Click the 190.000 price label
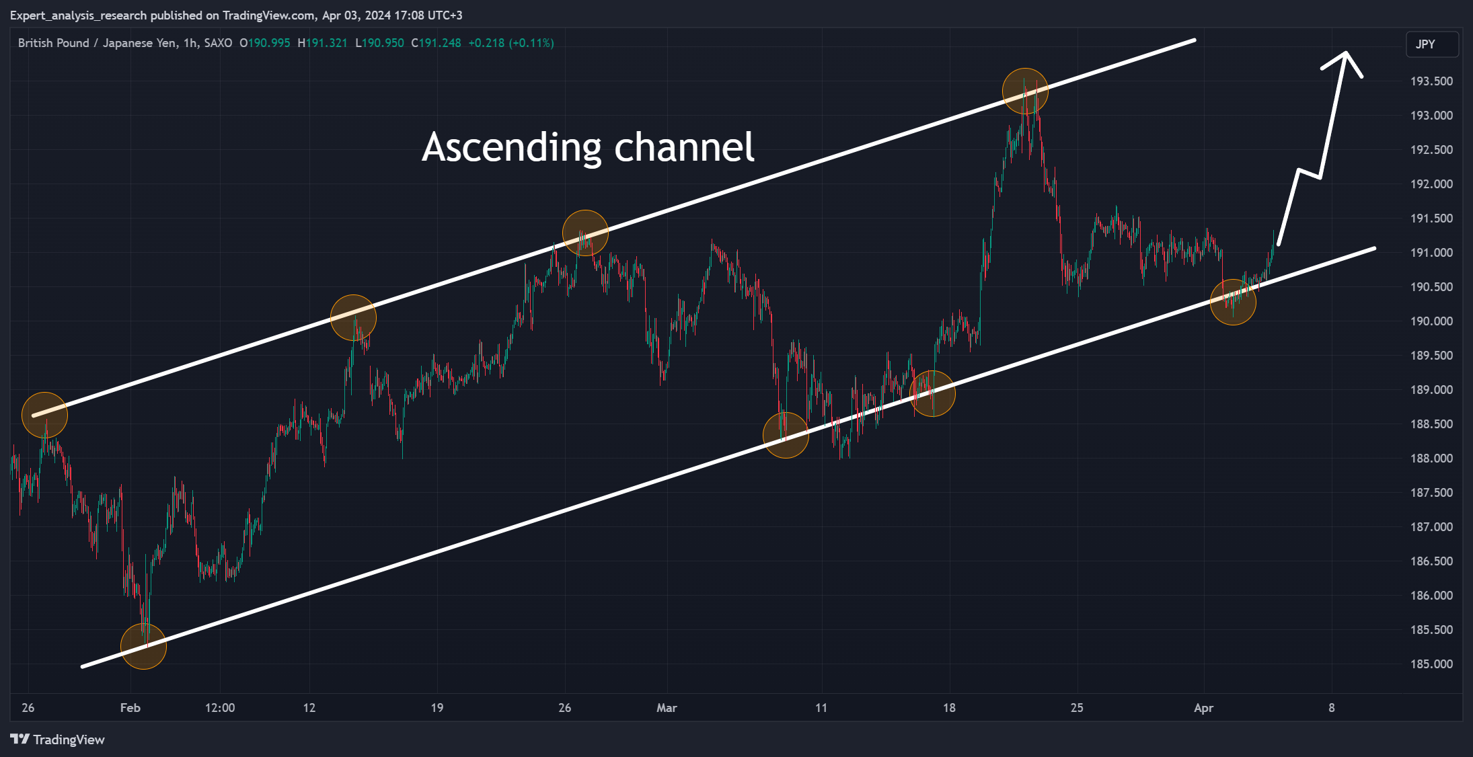The width and height of the screenshot is (1473, 757). [x=1431, y=321]
